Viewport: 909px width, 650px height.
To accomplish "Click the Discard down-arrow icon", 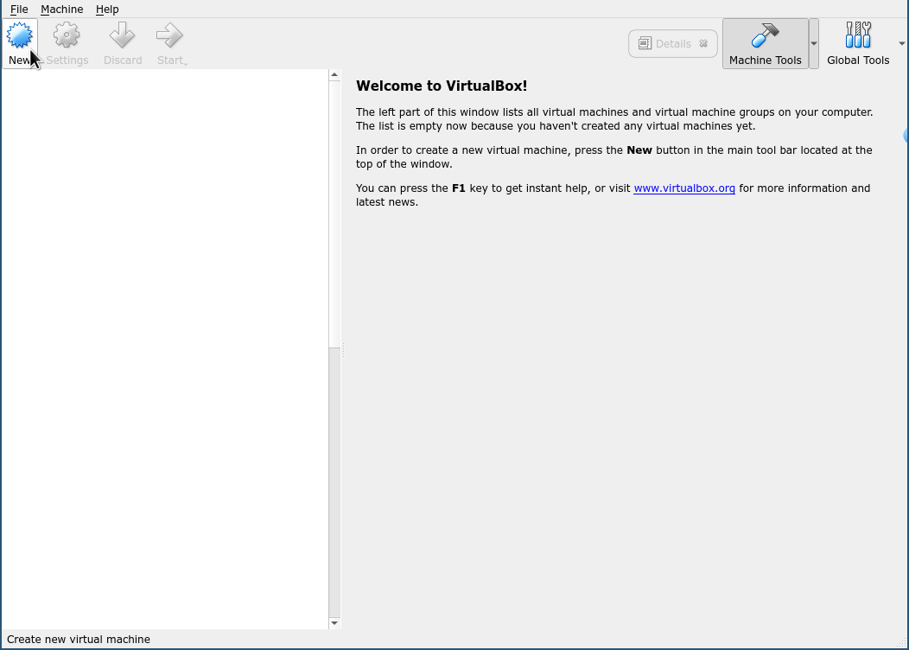I will point(123,36).
